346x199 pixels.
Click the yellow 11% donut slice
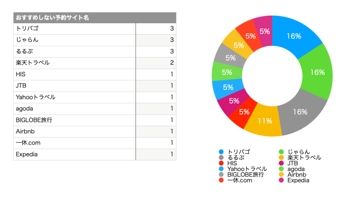point(265,121)
